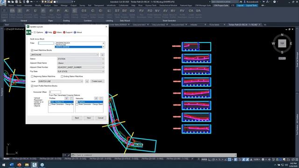Enable Beginning Station Matchline checkbox

click(32, 77)
